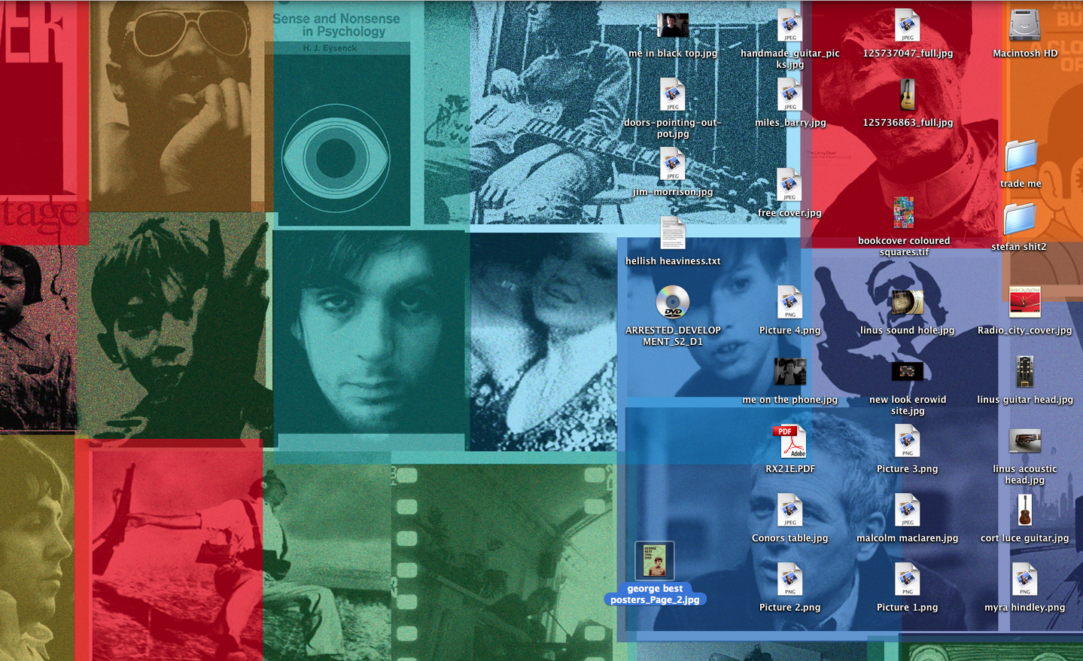The width and height of the screenshot is (1083, 661).
Task: Click the 'jim-morrison.jpg' file name
Action: (673, 192)
